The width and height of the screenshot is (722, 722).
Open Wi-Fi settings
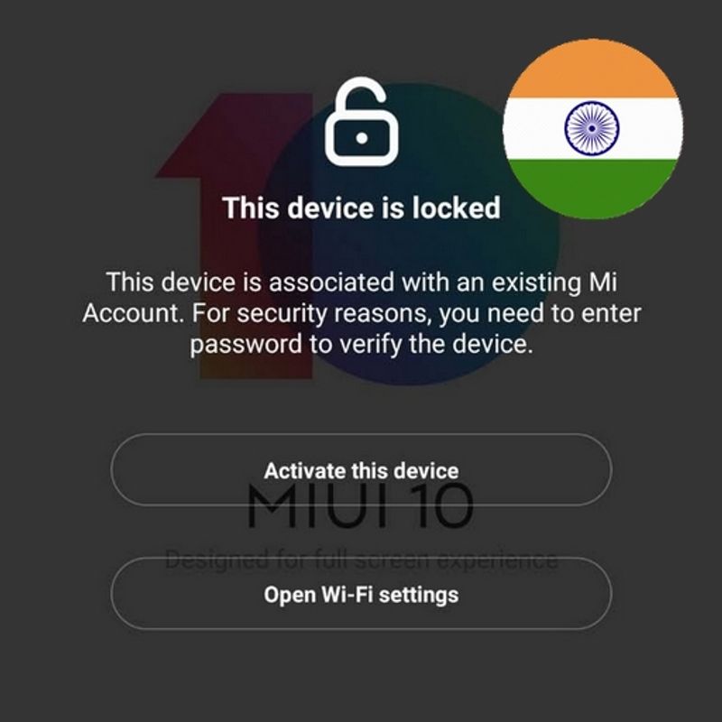click(x=362, y=594)
